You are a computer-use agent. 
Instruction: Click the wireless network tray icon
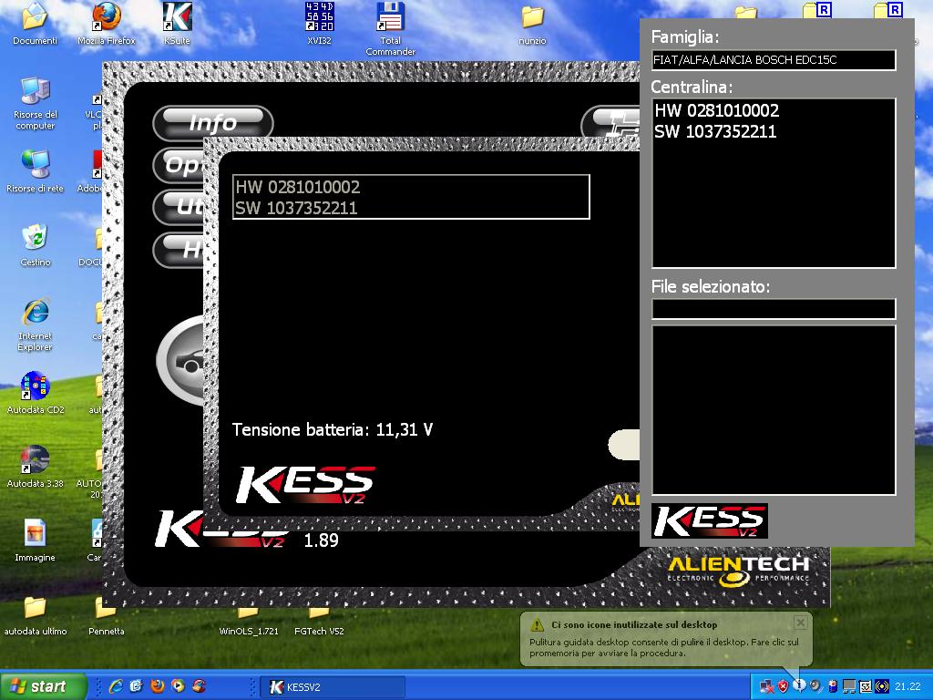pyautogui.click(x=882, y=687)
